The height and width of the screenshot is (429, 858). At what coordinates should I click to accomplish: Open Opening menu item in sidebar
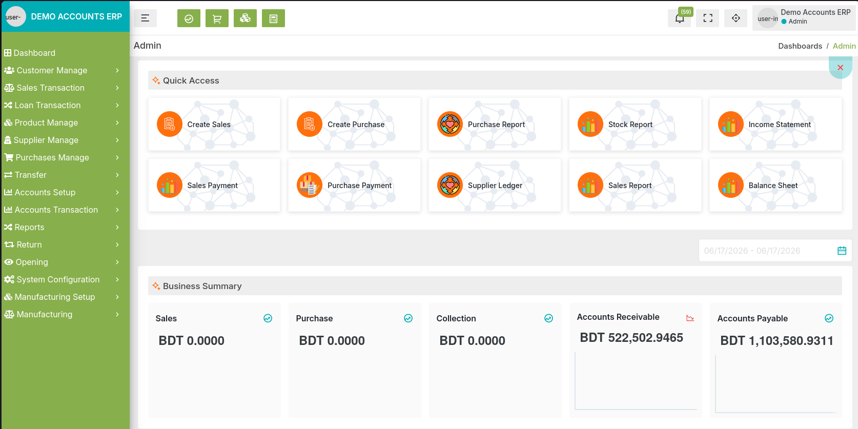click(x=65, y=262)
